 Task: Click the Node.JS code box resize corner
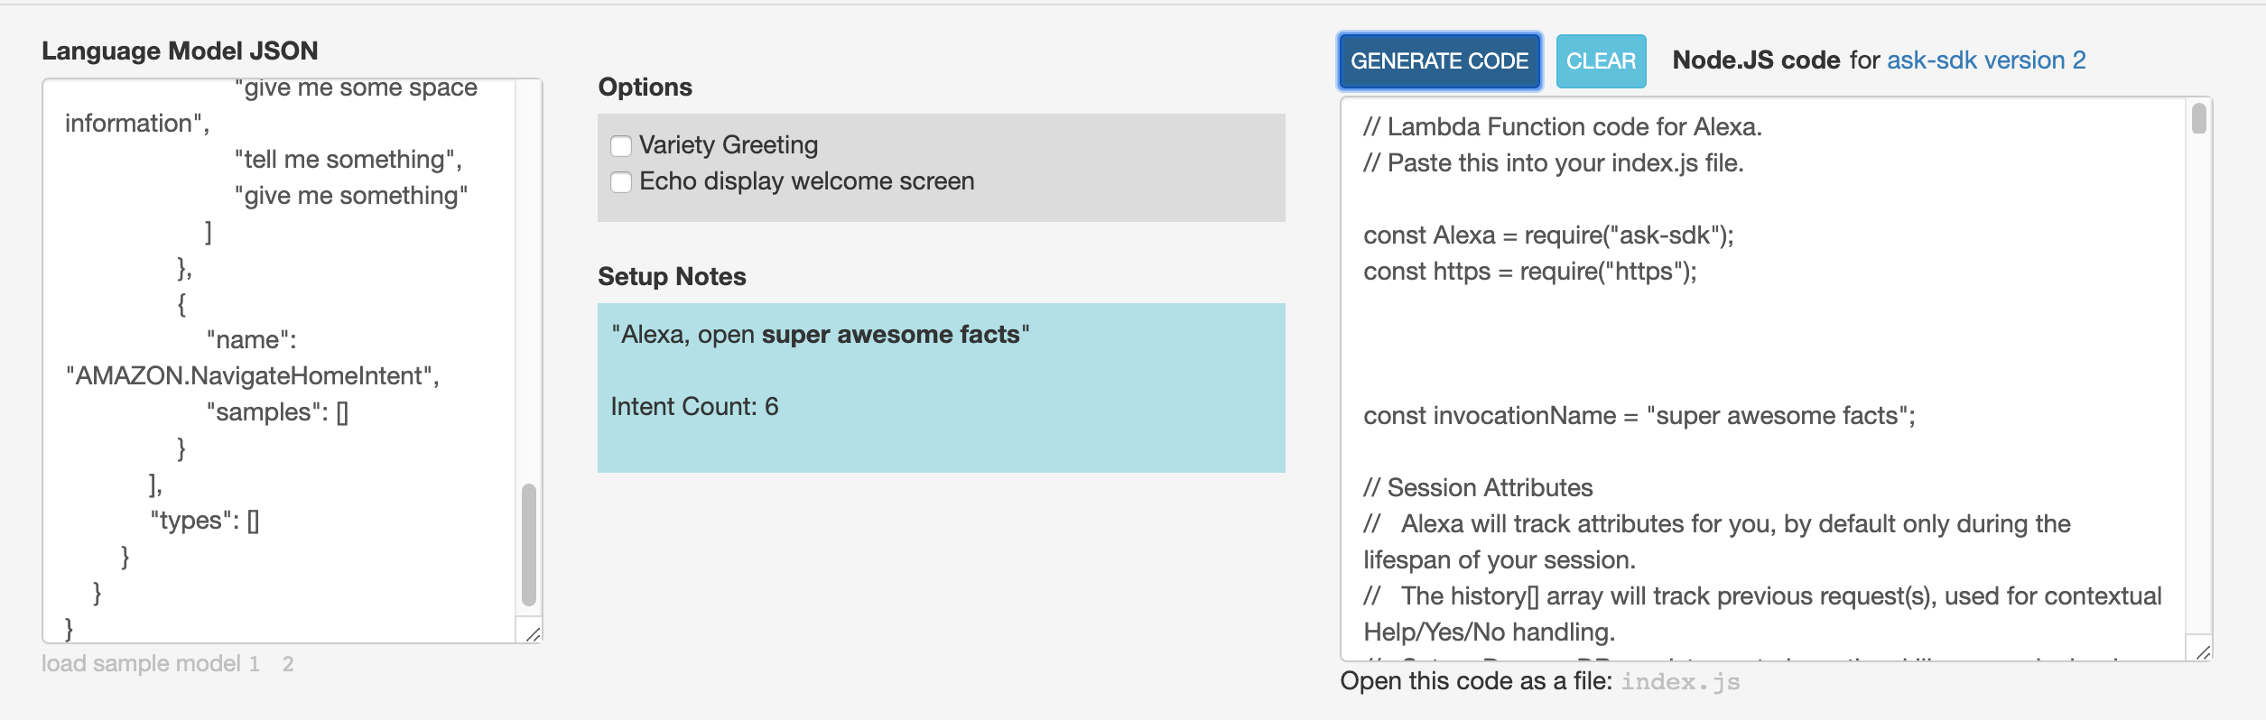(x=2202, y=651)
